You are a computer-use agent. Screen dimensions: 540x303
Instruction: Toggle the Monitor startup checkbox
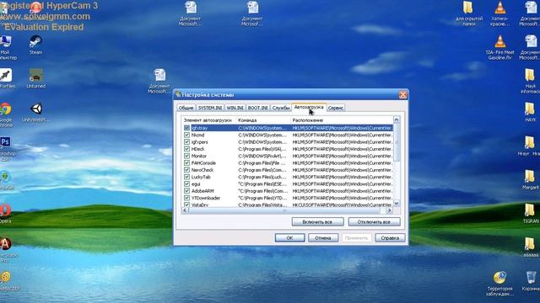pos(186,156)
